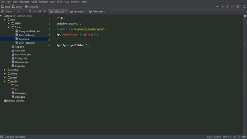
Task: Click the inspector (Hector) icon in status bar
Action: (x=239, y=137)
